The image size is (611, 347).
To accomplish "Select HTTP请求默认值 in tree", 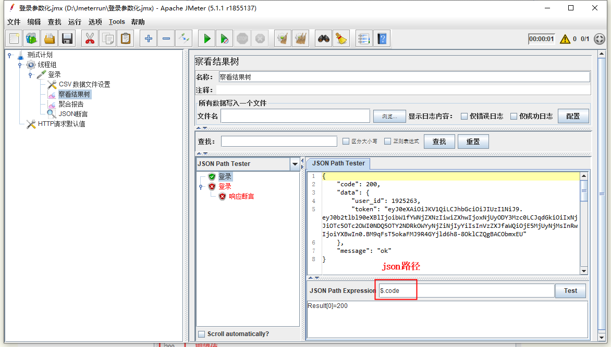I will [x=61, y=124].
